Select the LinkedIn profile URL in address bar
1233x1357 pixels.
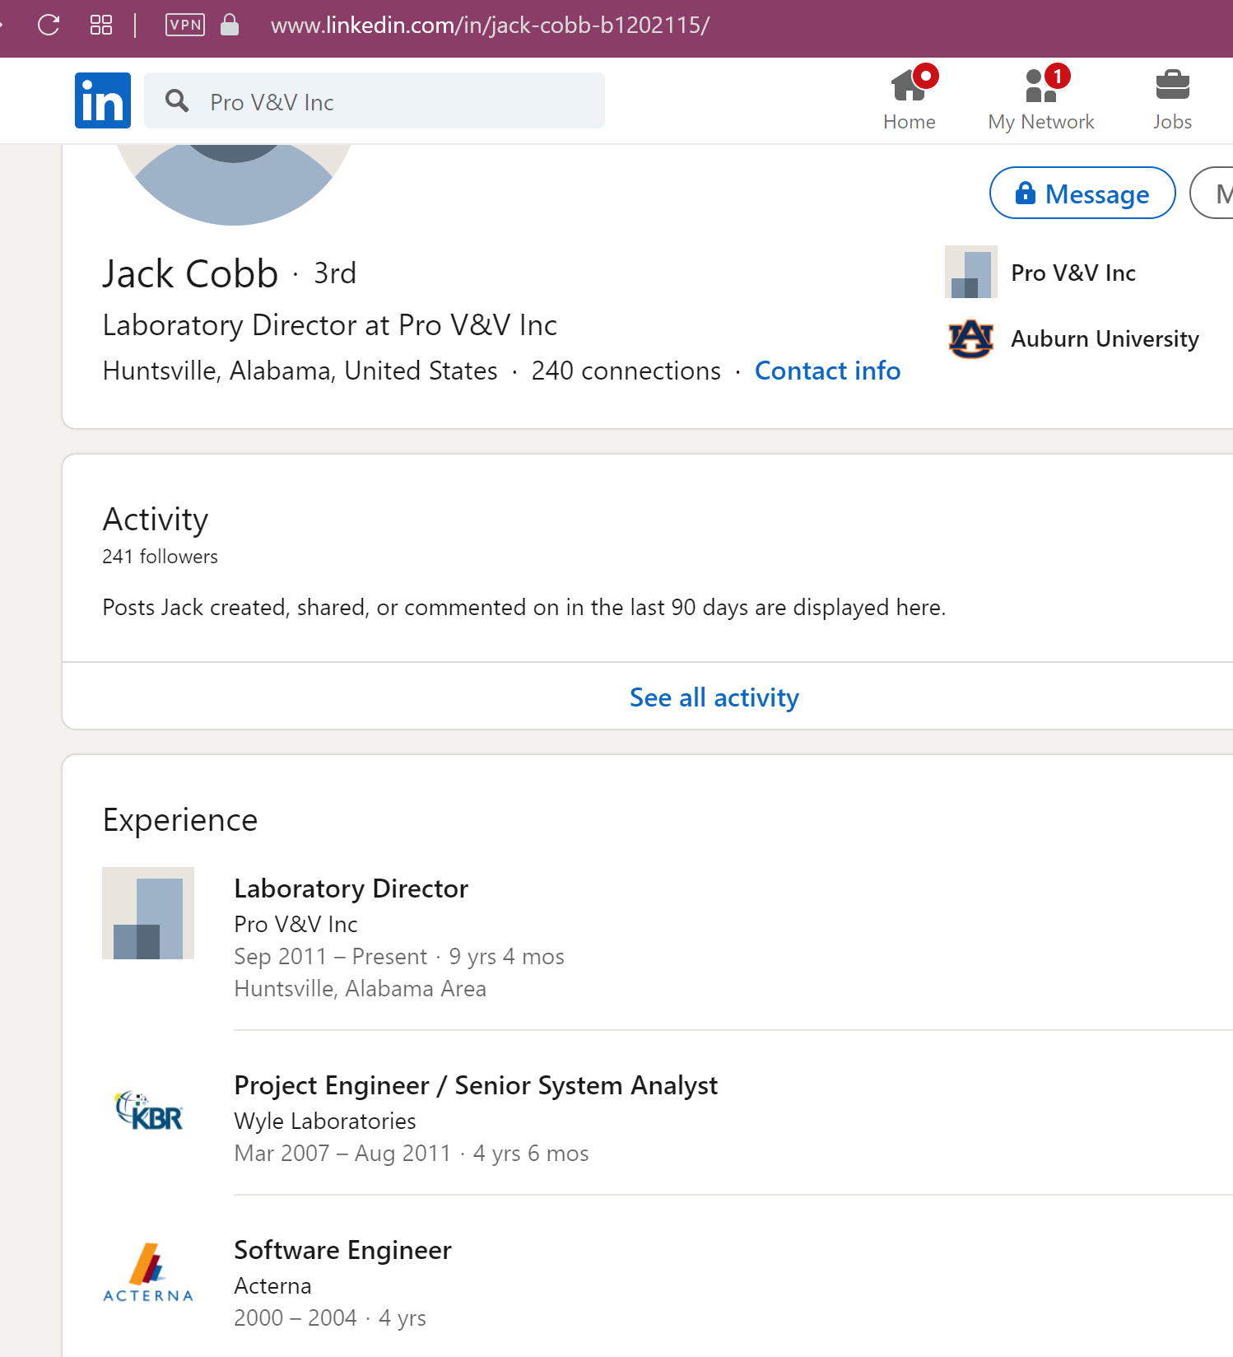coord(490,26)
